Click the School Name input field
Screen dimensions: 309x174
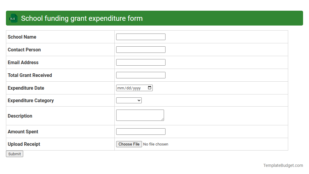point(141,37)
